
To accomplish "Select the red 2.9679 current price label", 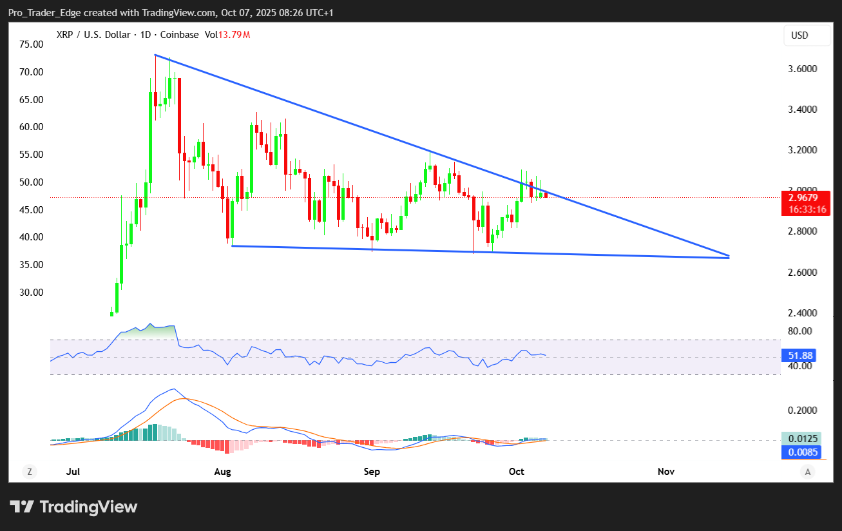I will pos(801,197).
